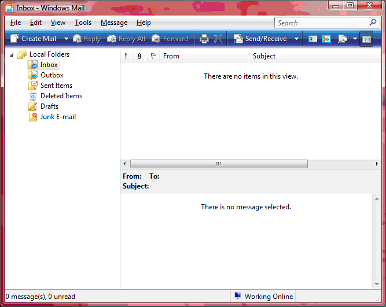
Task: Click the Find toolbar icon
Action: click(x=343, y=39)
